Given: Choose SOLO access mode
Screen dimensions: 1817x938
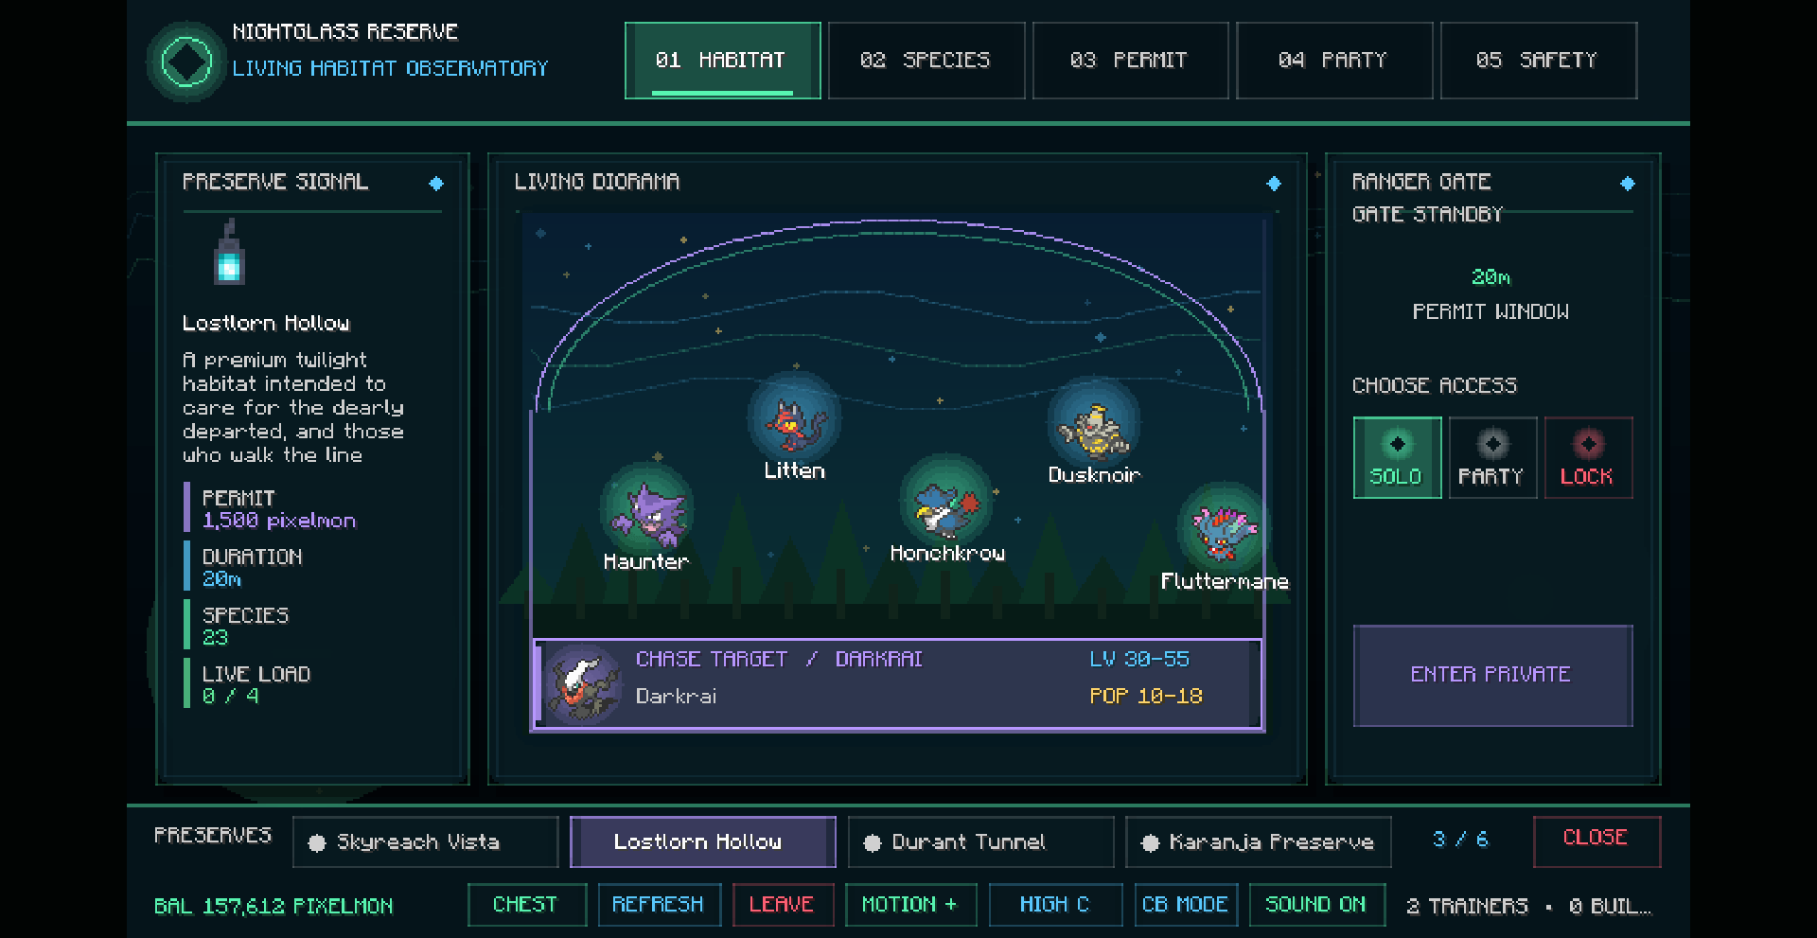Looking at the screenshot, I should point(1397,458).
